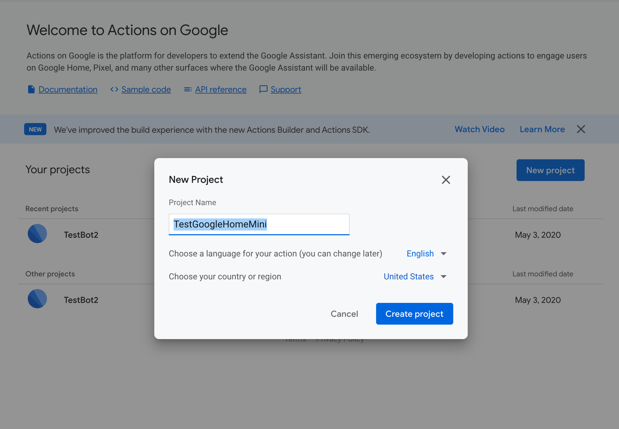Click Watch Video in the banner
The height and width of the screenshot is (429, 619).
(x=479, y=129)
